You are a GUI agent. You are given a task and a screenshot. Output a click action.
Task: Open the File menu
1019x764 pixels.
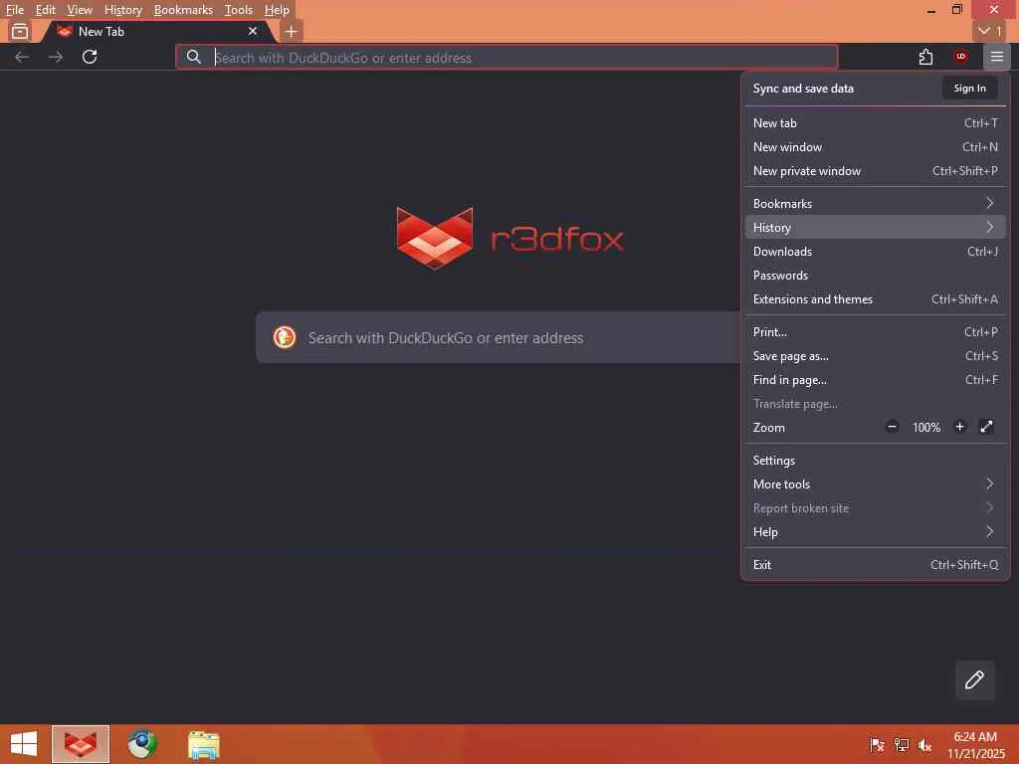[14, 10]
